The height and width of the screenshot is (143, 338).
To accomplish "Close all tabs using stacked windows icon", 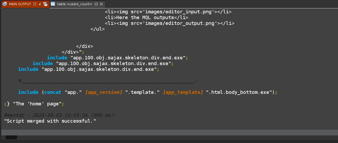I will (45, 4).
